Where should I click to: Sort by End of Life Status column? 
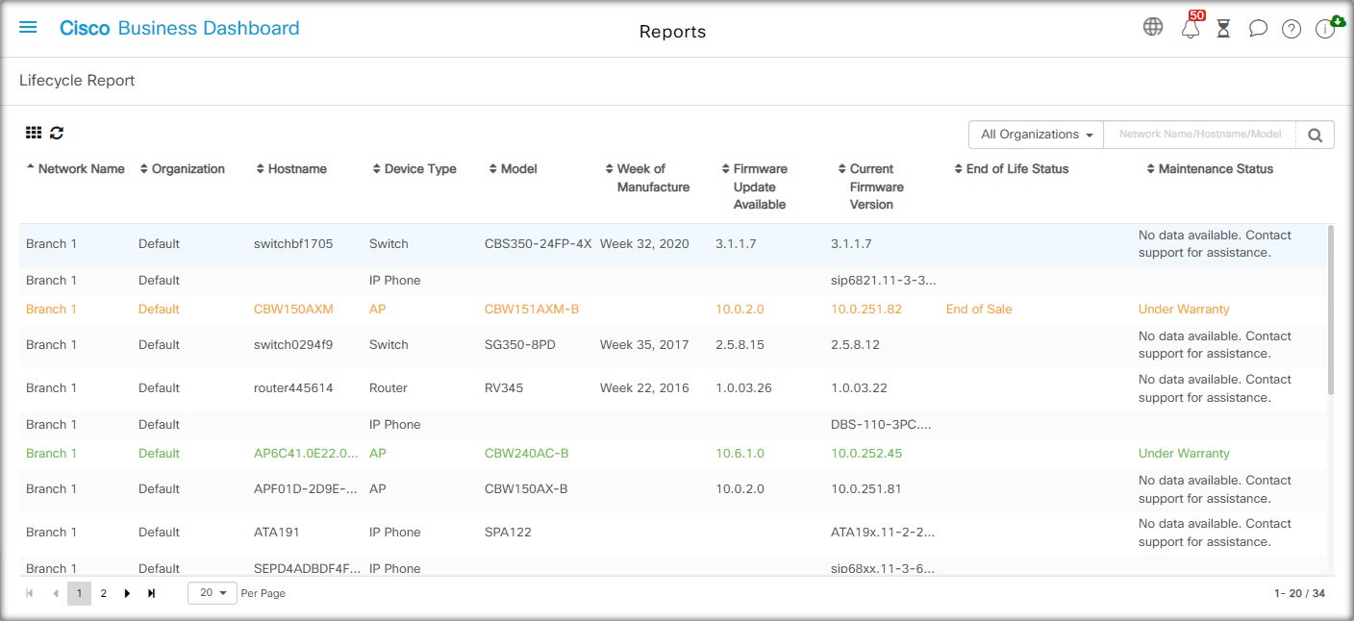click(1012, 169)
